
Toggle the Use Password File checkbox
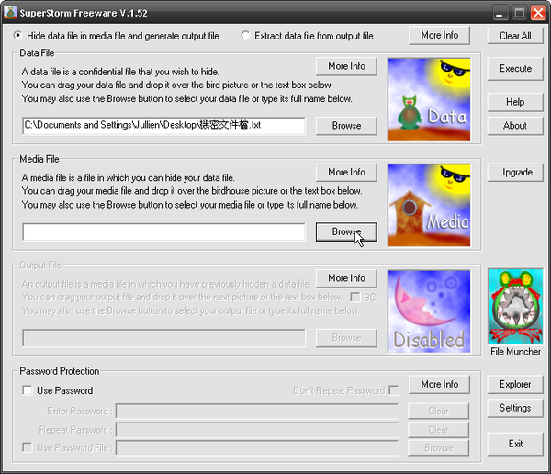[x=27, y=447]
